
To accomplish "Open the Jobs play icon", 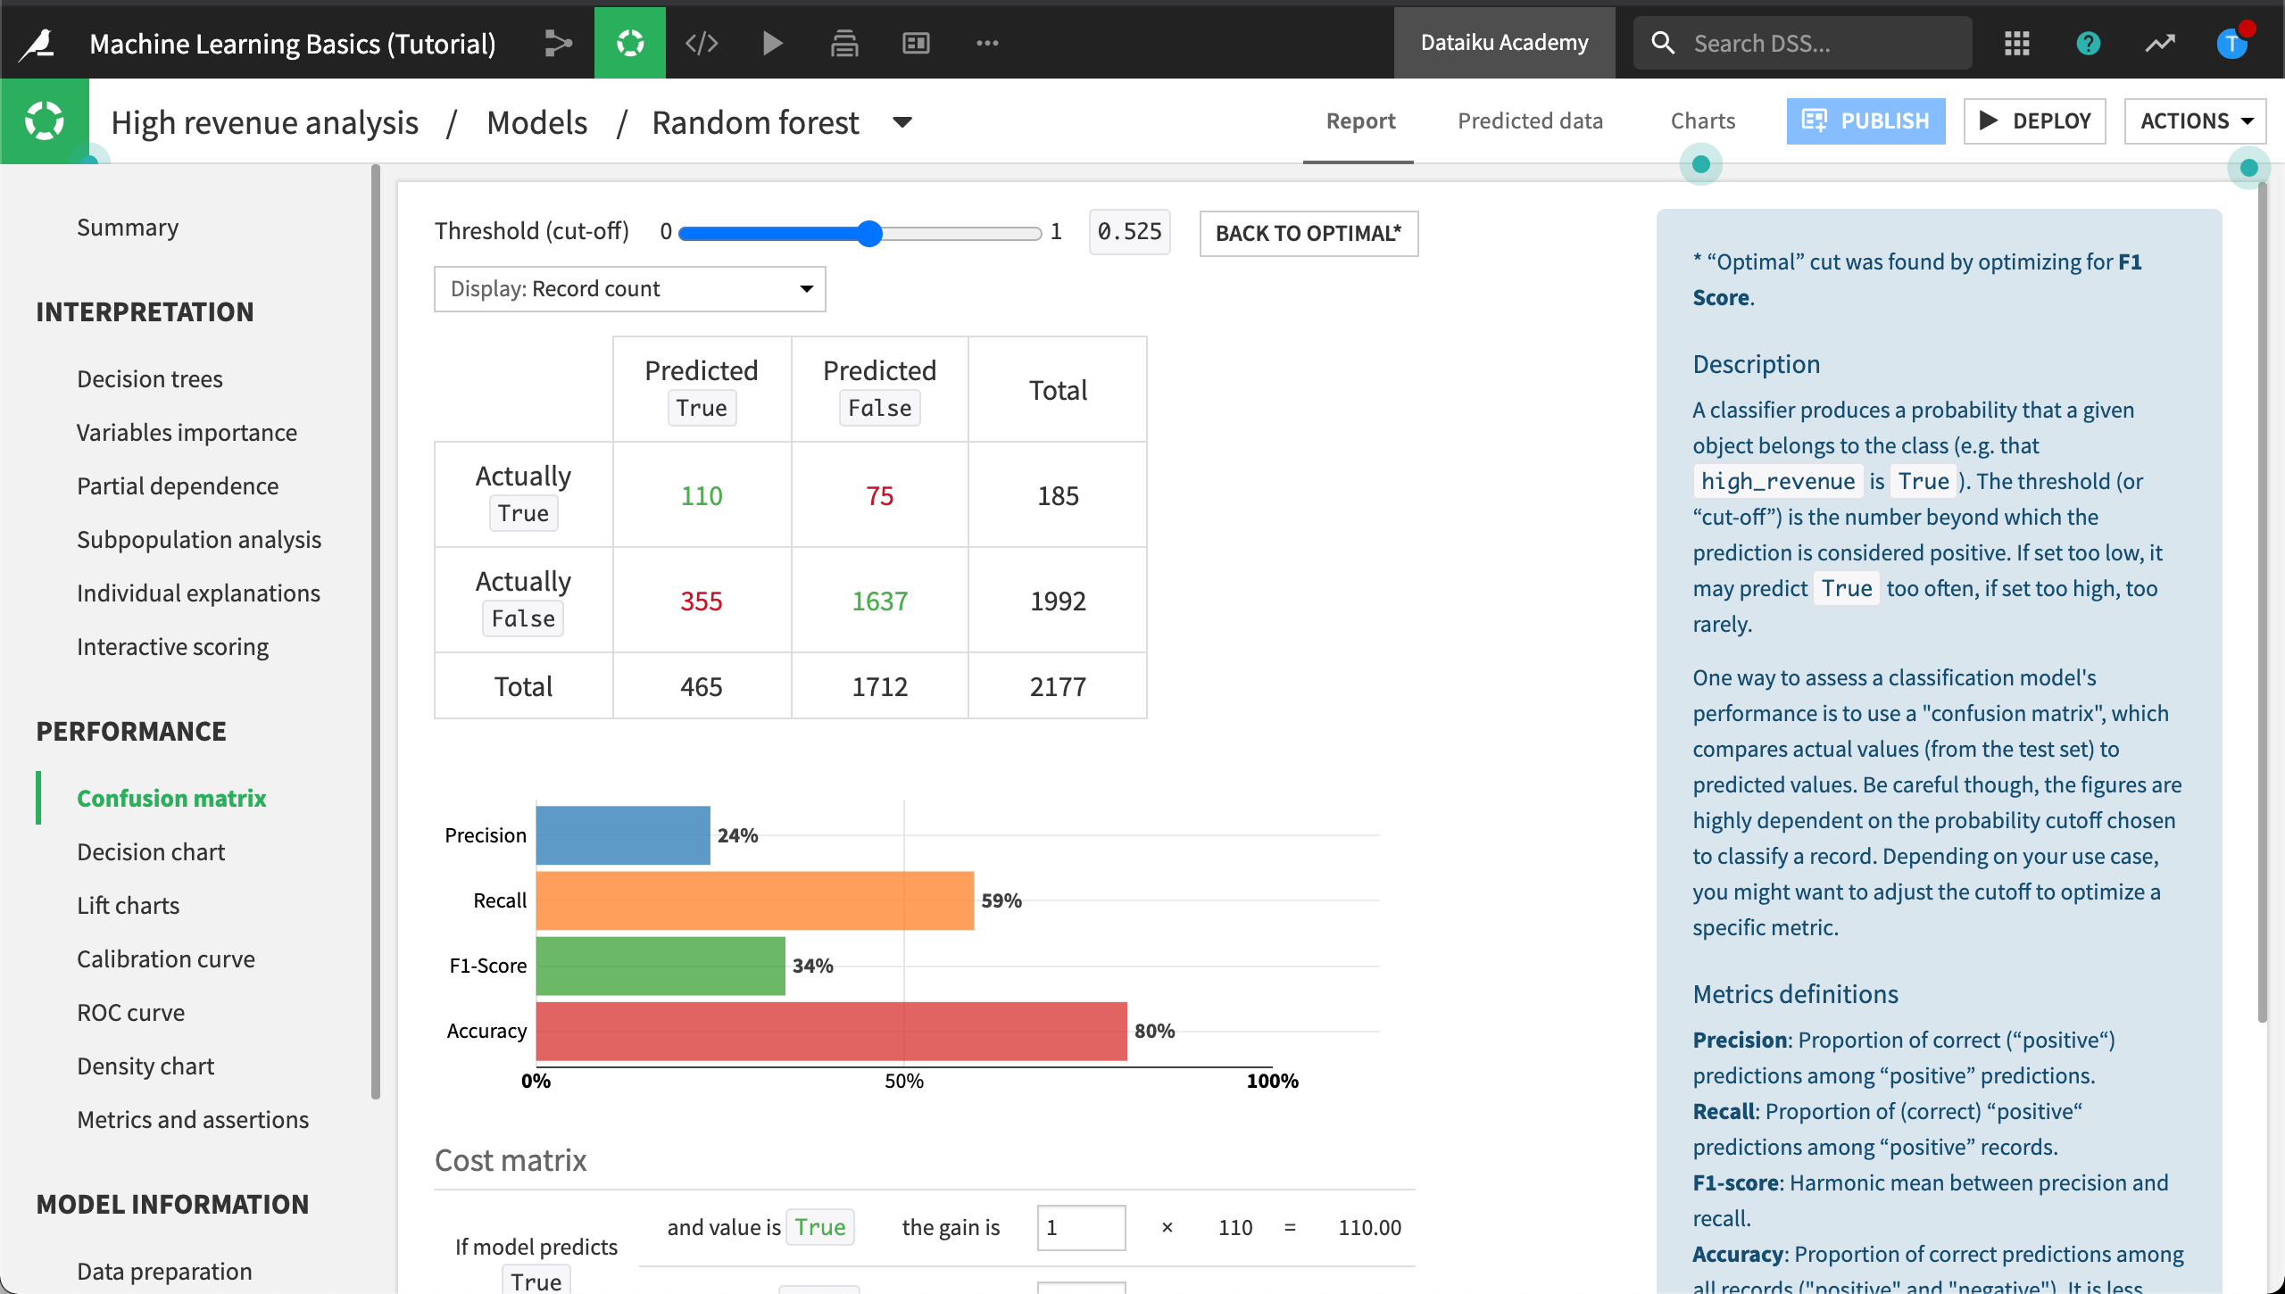I will (773, 43).
